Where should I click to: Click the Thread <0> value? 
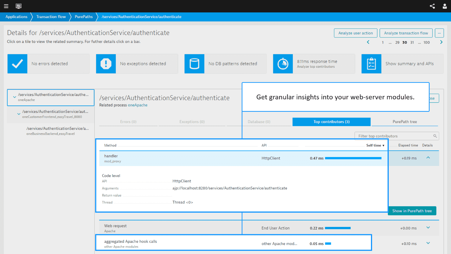(183, 202)
